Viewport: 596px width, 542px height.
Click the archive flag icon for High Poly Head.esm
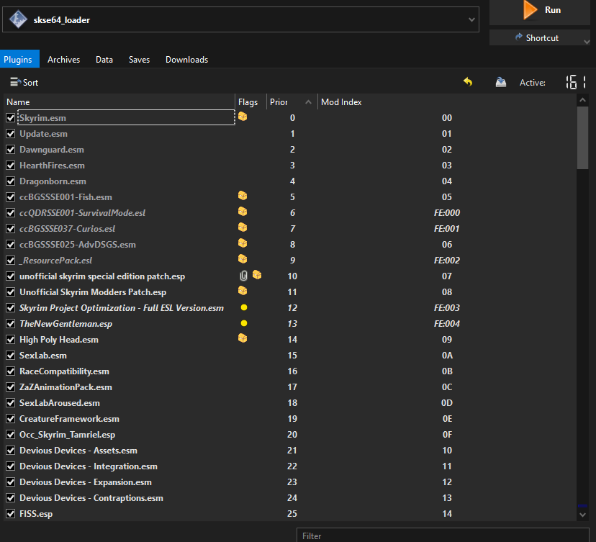click(x=243, y=338)
